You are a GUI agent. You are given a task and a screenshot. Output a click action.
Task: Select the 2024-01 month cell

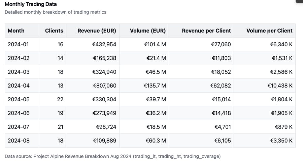(x=19, y=44)
